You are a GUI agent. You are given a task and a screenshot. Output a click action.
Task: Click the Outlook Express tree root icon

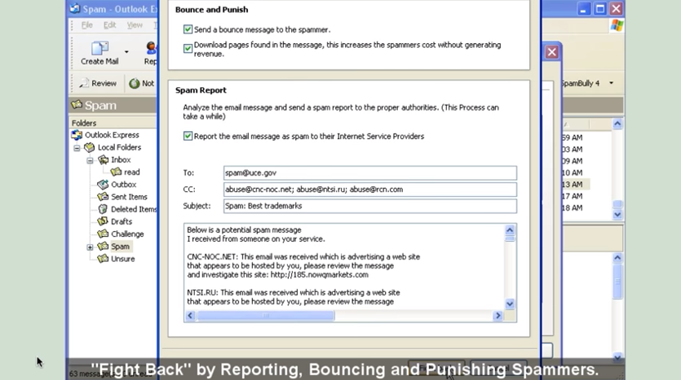77,135
